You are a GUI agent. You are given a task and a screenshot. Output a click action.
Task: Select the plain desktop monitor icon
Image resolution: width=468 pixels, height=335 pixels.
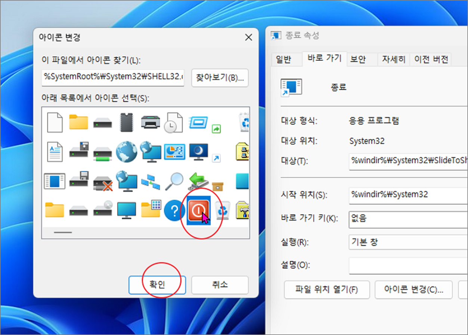pyautogui.click(x=126, y=211)
